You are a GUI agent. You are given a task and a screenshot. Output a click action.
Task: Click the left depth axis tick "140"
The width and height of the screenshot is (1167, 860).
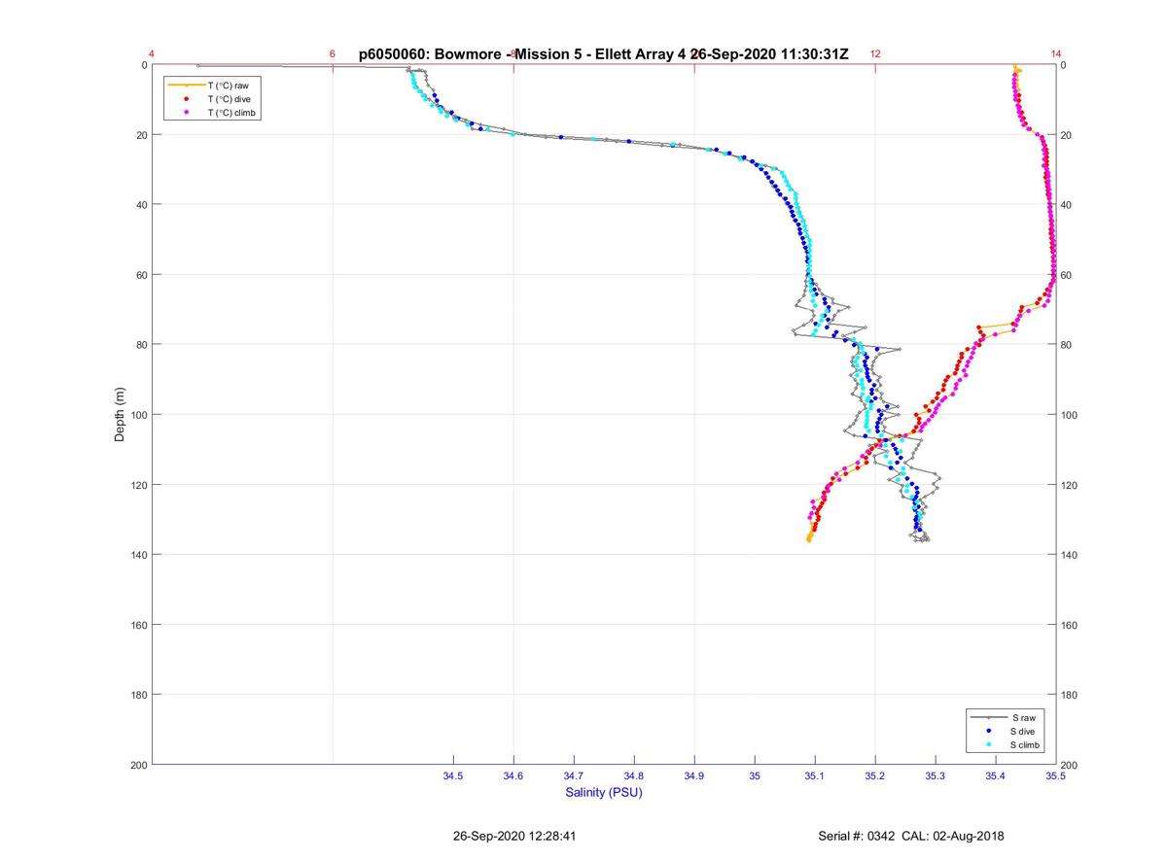(138, 555)
